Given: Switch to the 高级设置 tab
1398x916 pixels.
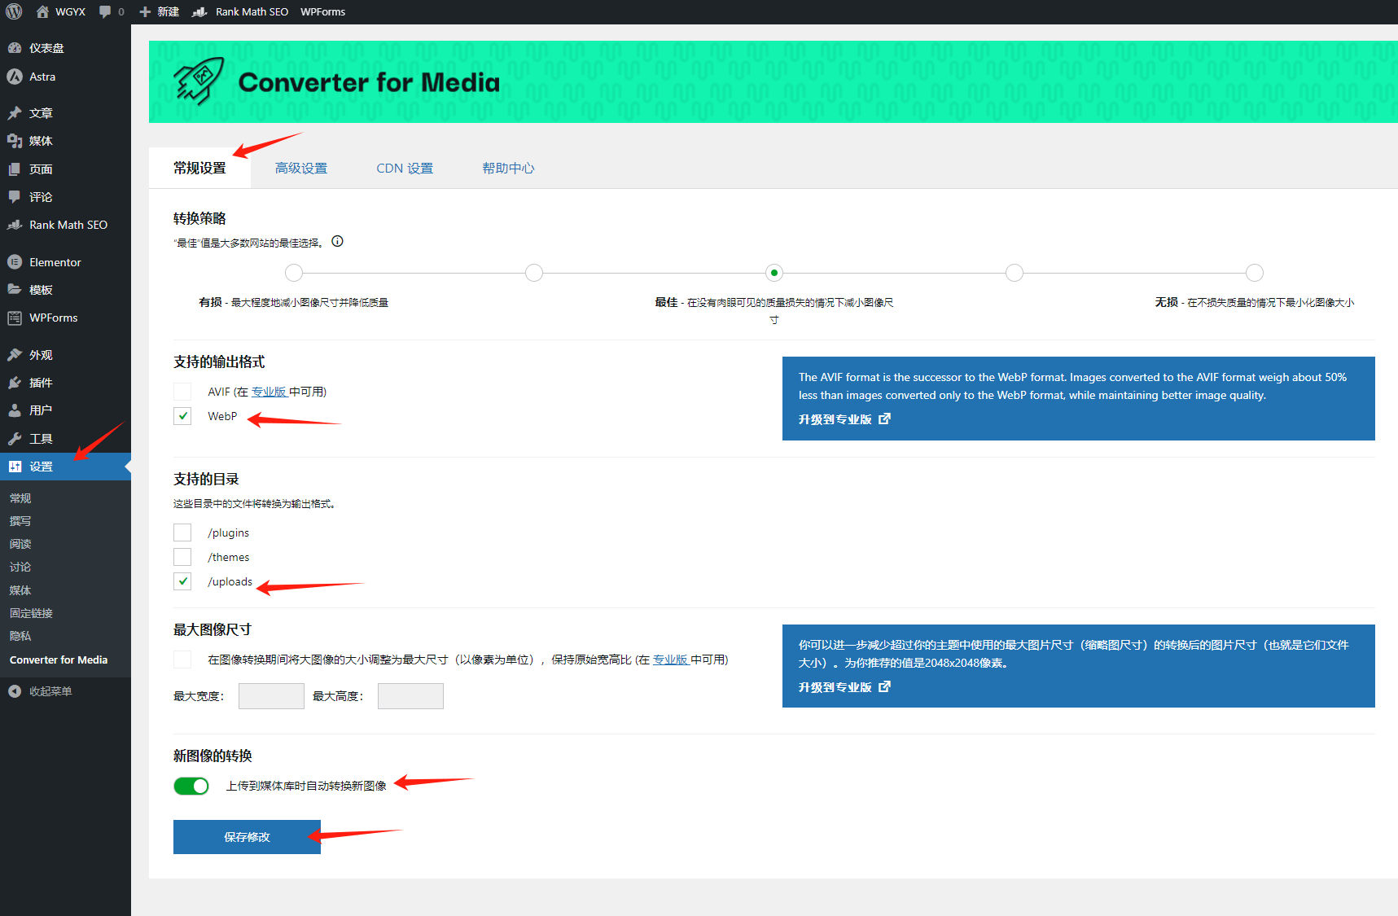Looking at the screenshot, I should click(x=301, y=168).
